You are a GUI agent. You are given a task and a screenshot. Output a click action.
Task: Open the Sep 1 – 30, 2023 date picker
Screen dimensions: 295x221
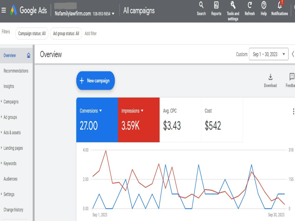(269, 54)
